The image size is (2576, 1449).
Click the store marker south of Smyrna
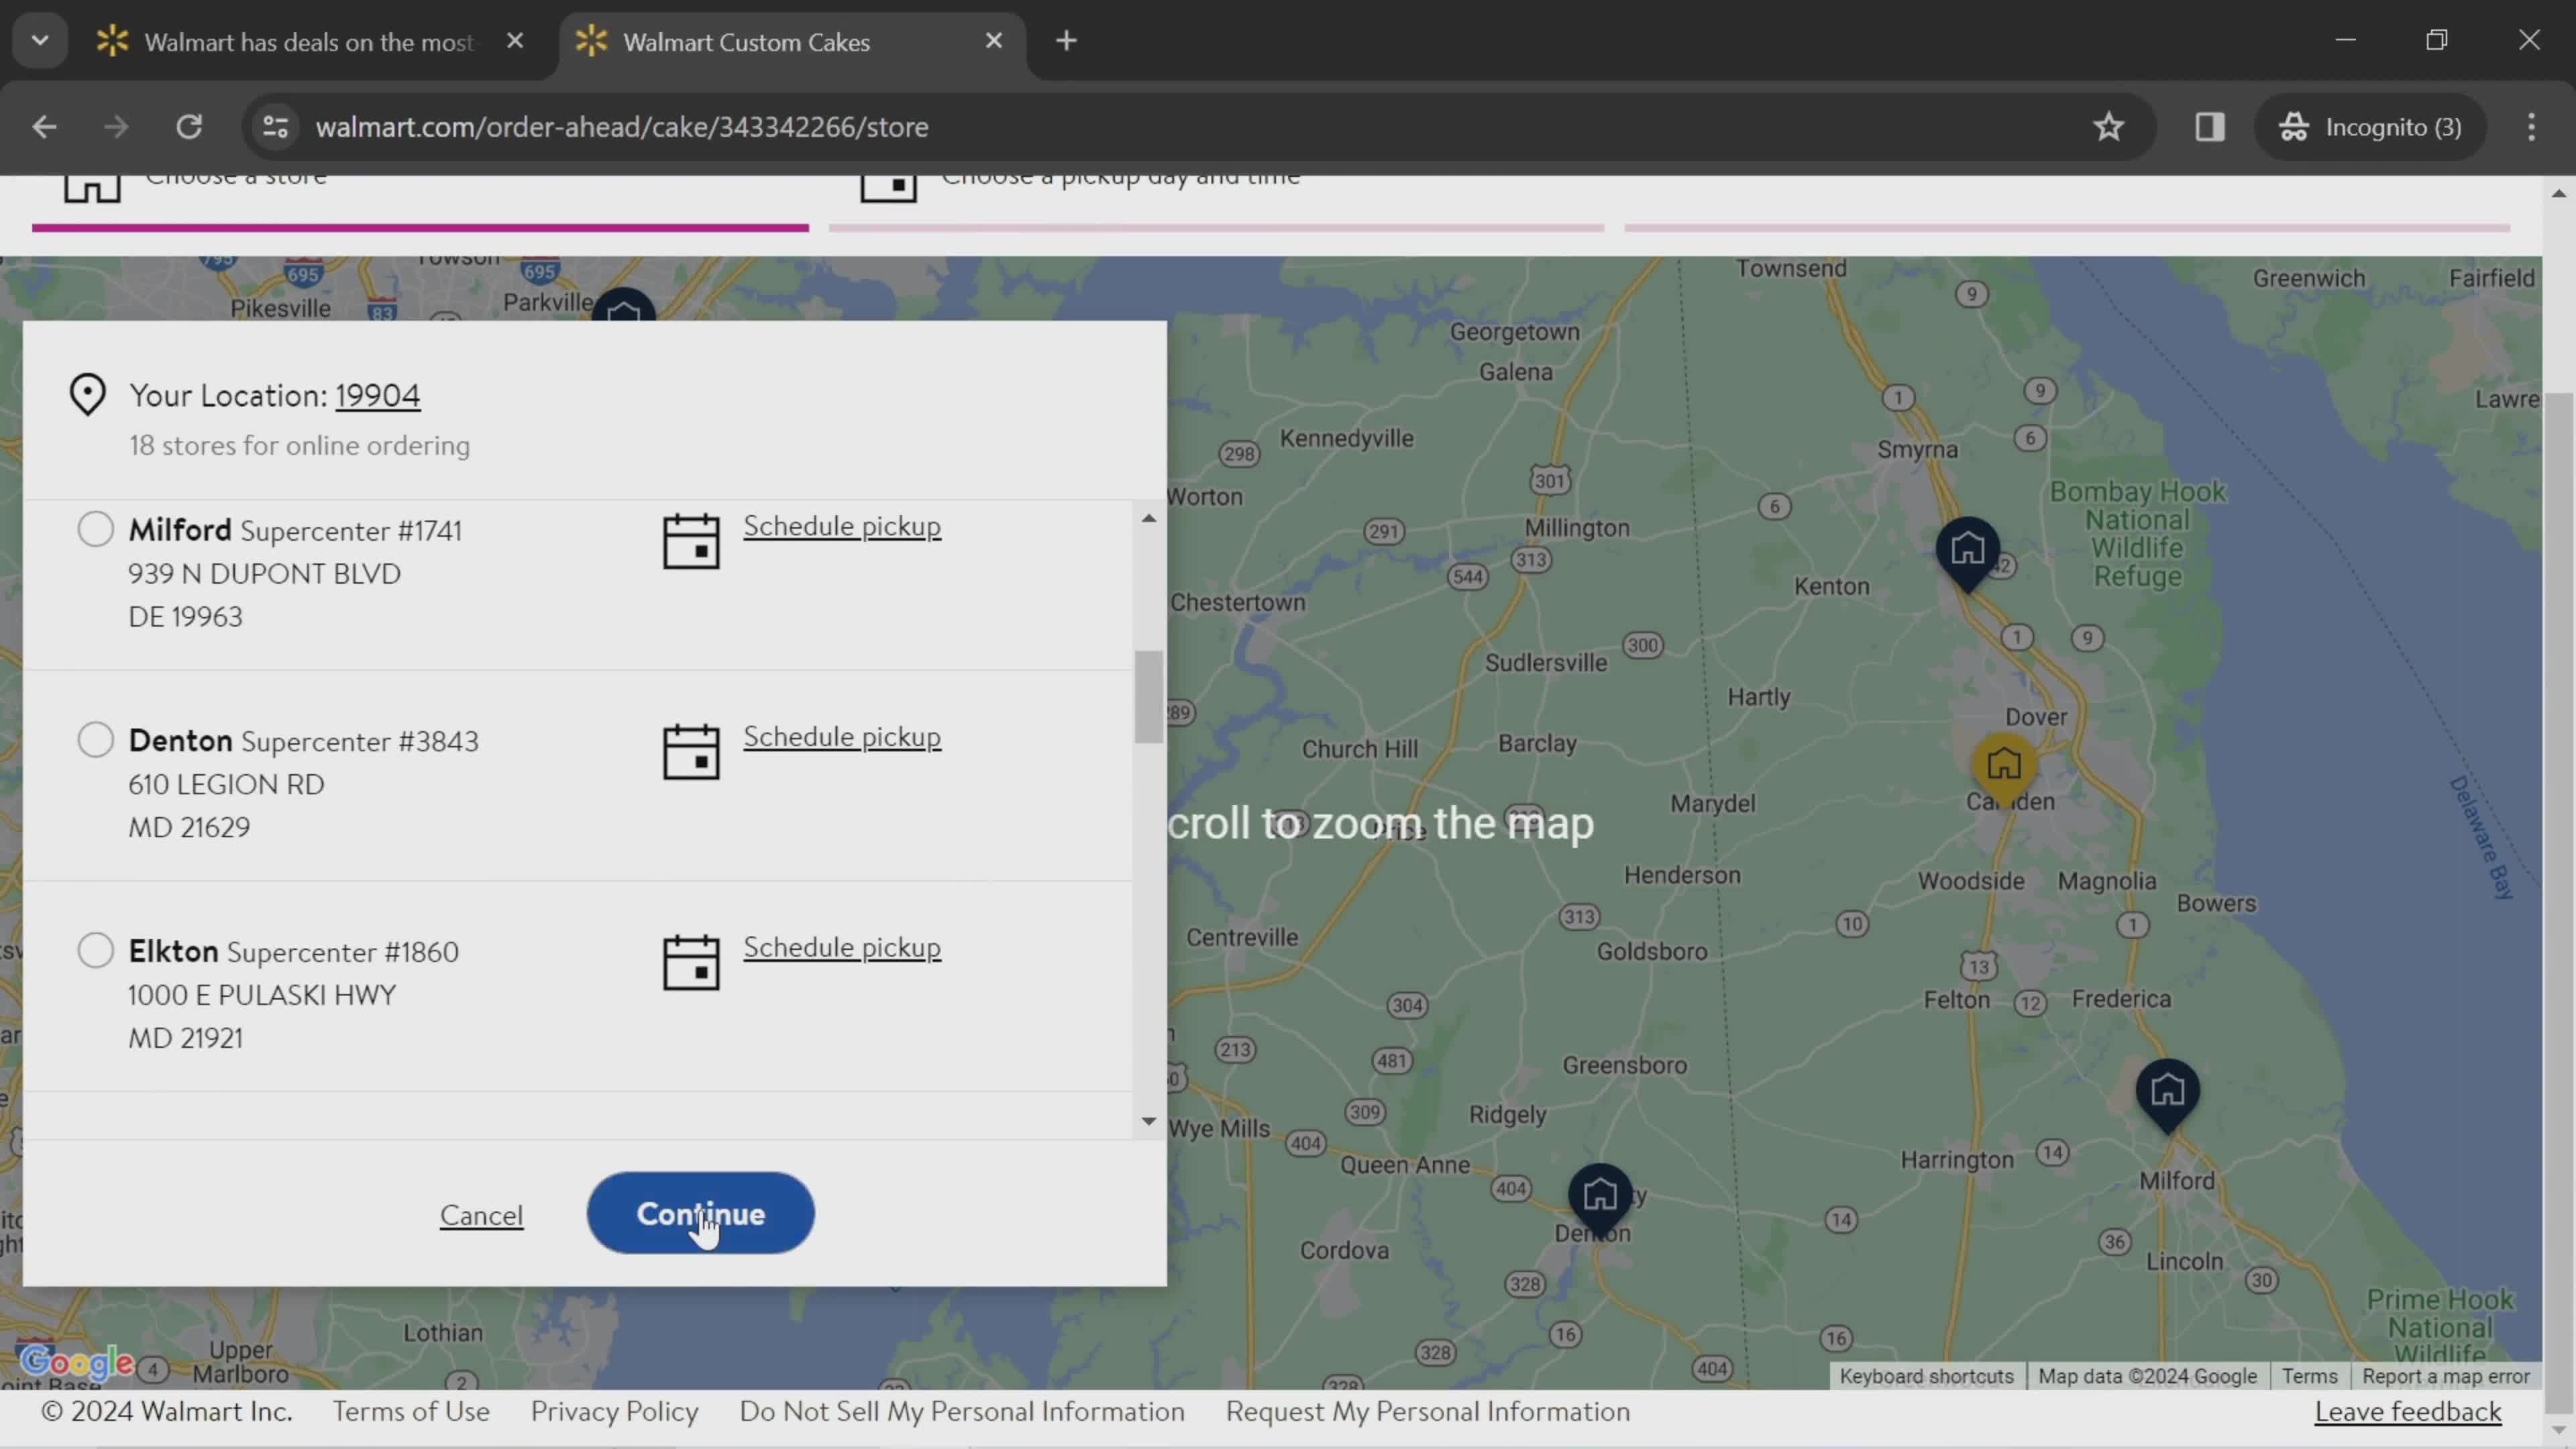tap(1968, 553)
